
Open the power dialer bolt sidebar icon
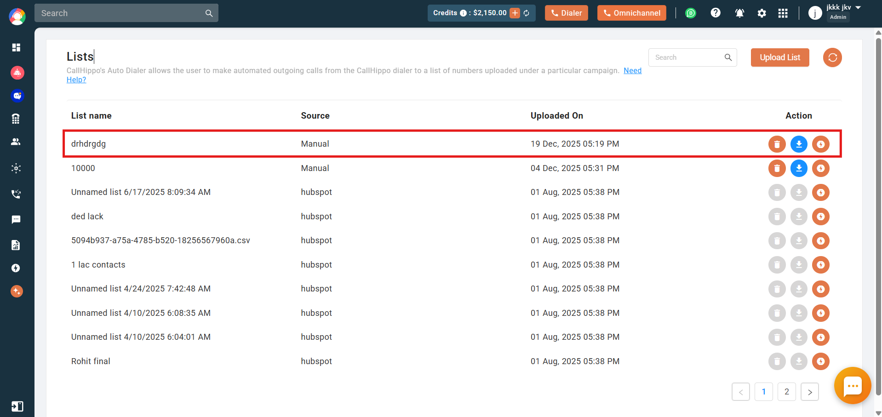click(x=16, y=268)
